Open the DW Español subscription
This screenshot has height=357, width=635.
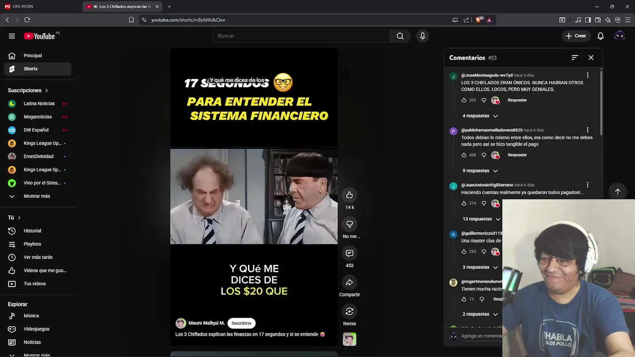tap(38, 130)
